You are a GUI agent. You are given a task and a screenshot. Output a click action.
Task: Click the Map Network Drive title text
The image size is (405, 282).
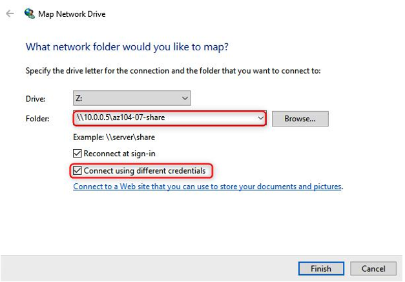point(72,14)
